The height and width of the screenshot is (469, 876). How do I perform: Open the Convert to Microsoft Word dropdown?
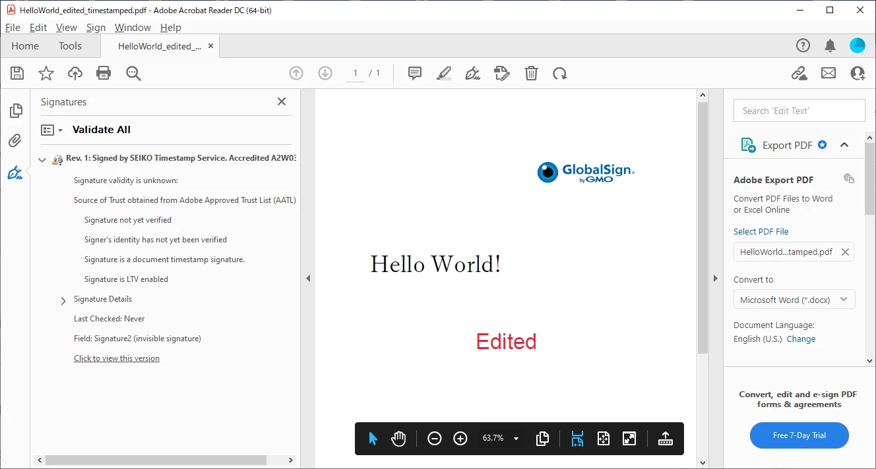coord(794,300)
